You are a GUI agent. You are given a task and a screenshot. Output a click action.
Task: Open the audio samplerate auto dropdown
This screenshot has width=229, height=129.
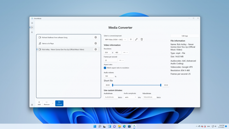point(130,97)
